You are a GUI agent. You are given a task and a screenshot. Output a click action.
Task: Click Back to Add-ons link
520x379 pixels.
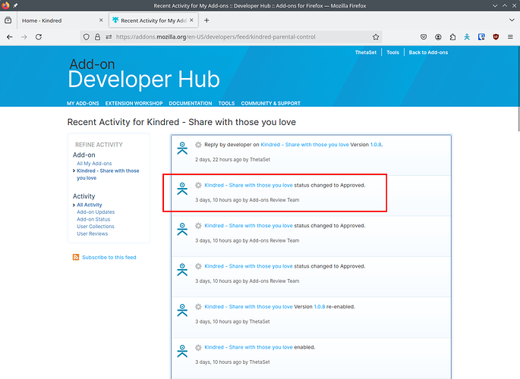point(428,52)
